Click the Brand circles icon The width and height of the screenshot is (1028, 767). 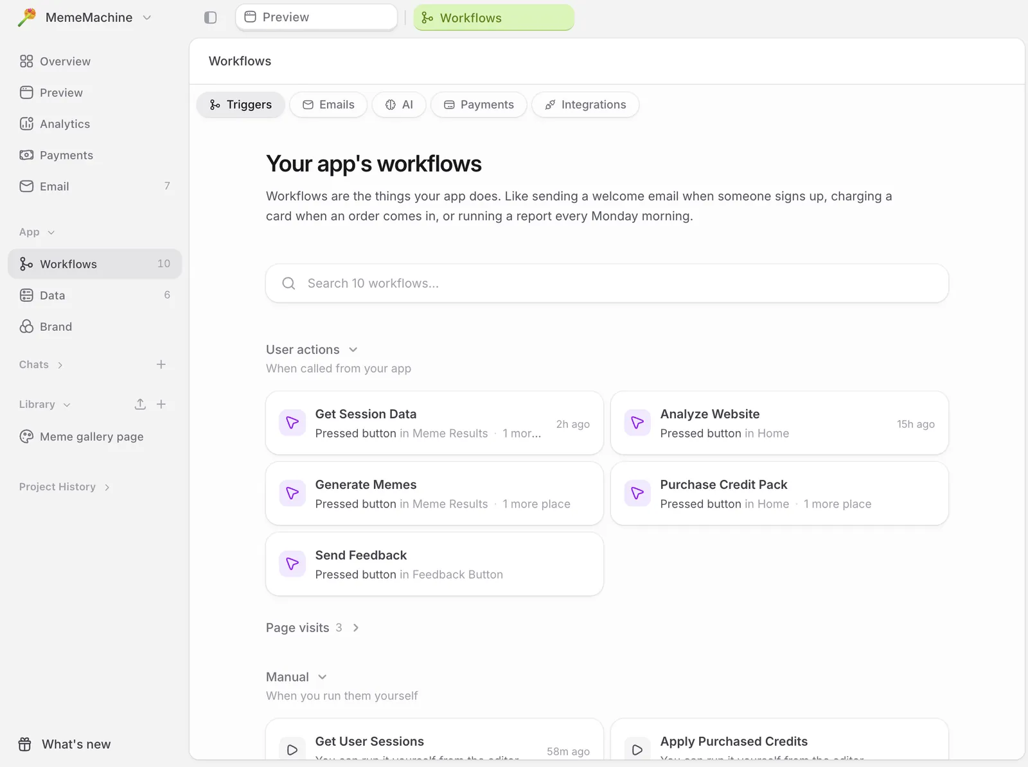coord(26,326)
